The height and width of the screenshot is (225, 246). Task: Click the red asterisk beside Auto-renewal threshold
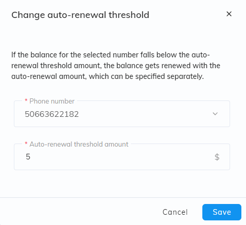tap(26, 144)
